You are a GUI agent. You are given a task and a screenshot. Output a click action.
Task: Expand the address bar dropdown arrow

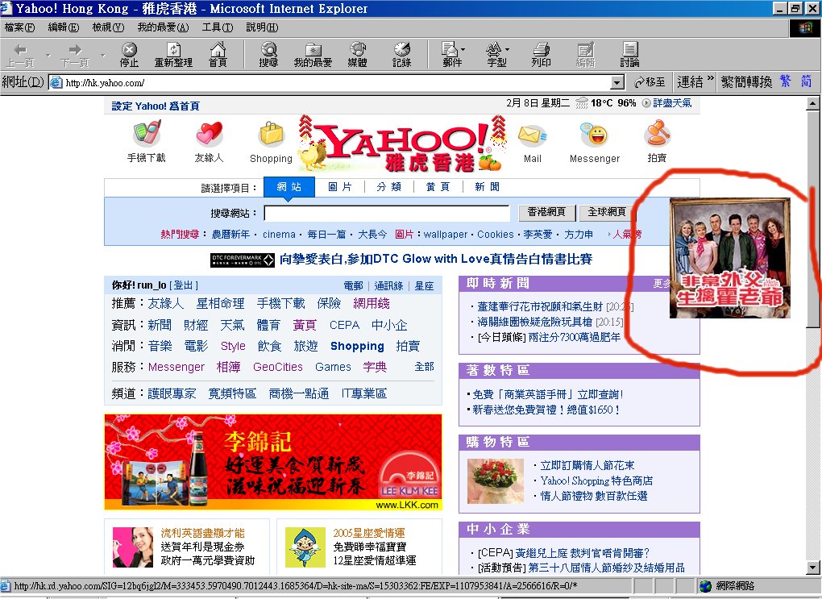pyautogui.click(x=618, y=82)
